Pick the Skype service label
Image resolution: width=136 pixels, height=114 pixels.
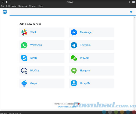point(34,58)
